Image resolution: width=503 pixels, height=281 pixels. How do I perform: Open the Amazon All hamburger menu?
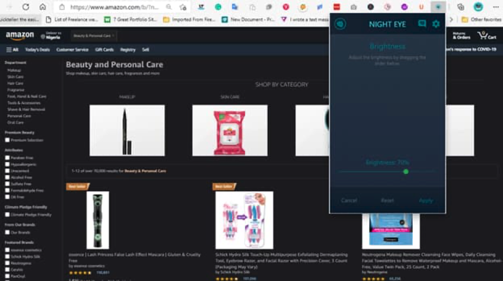[x=12, y=50]
